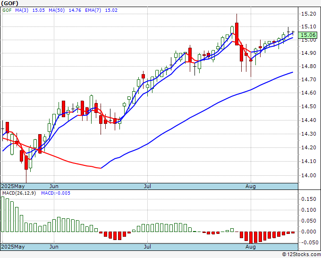Click the EMA(7) legend label
The image size is (321, 258).
[x=93, y=10]
